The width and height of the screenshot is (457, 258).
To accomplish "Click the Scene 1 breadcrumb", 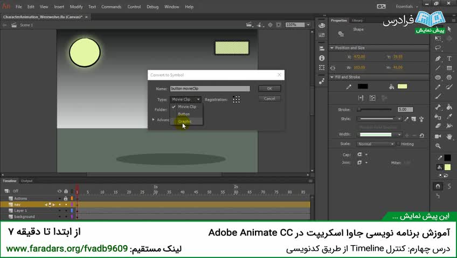I will tap(26, 25).
